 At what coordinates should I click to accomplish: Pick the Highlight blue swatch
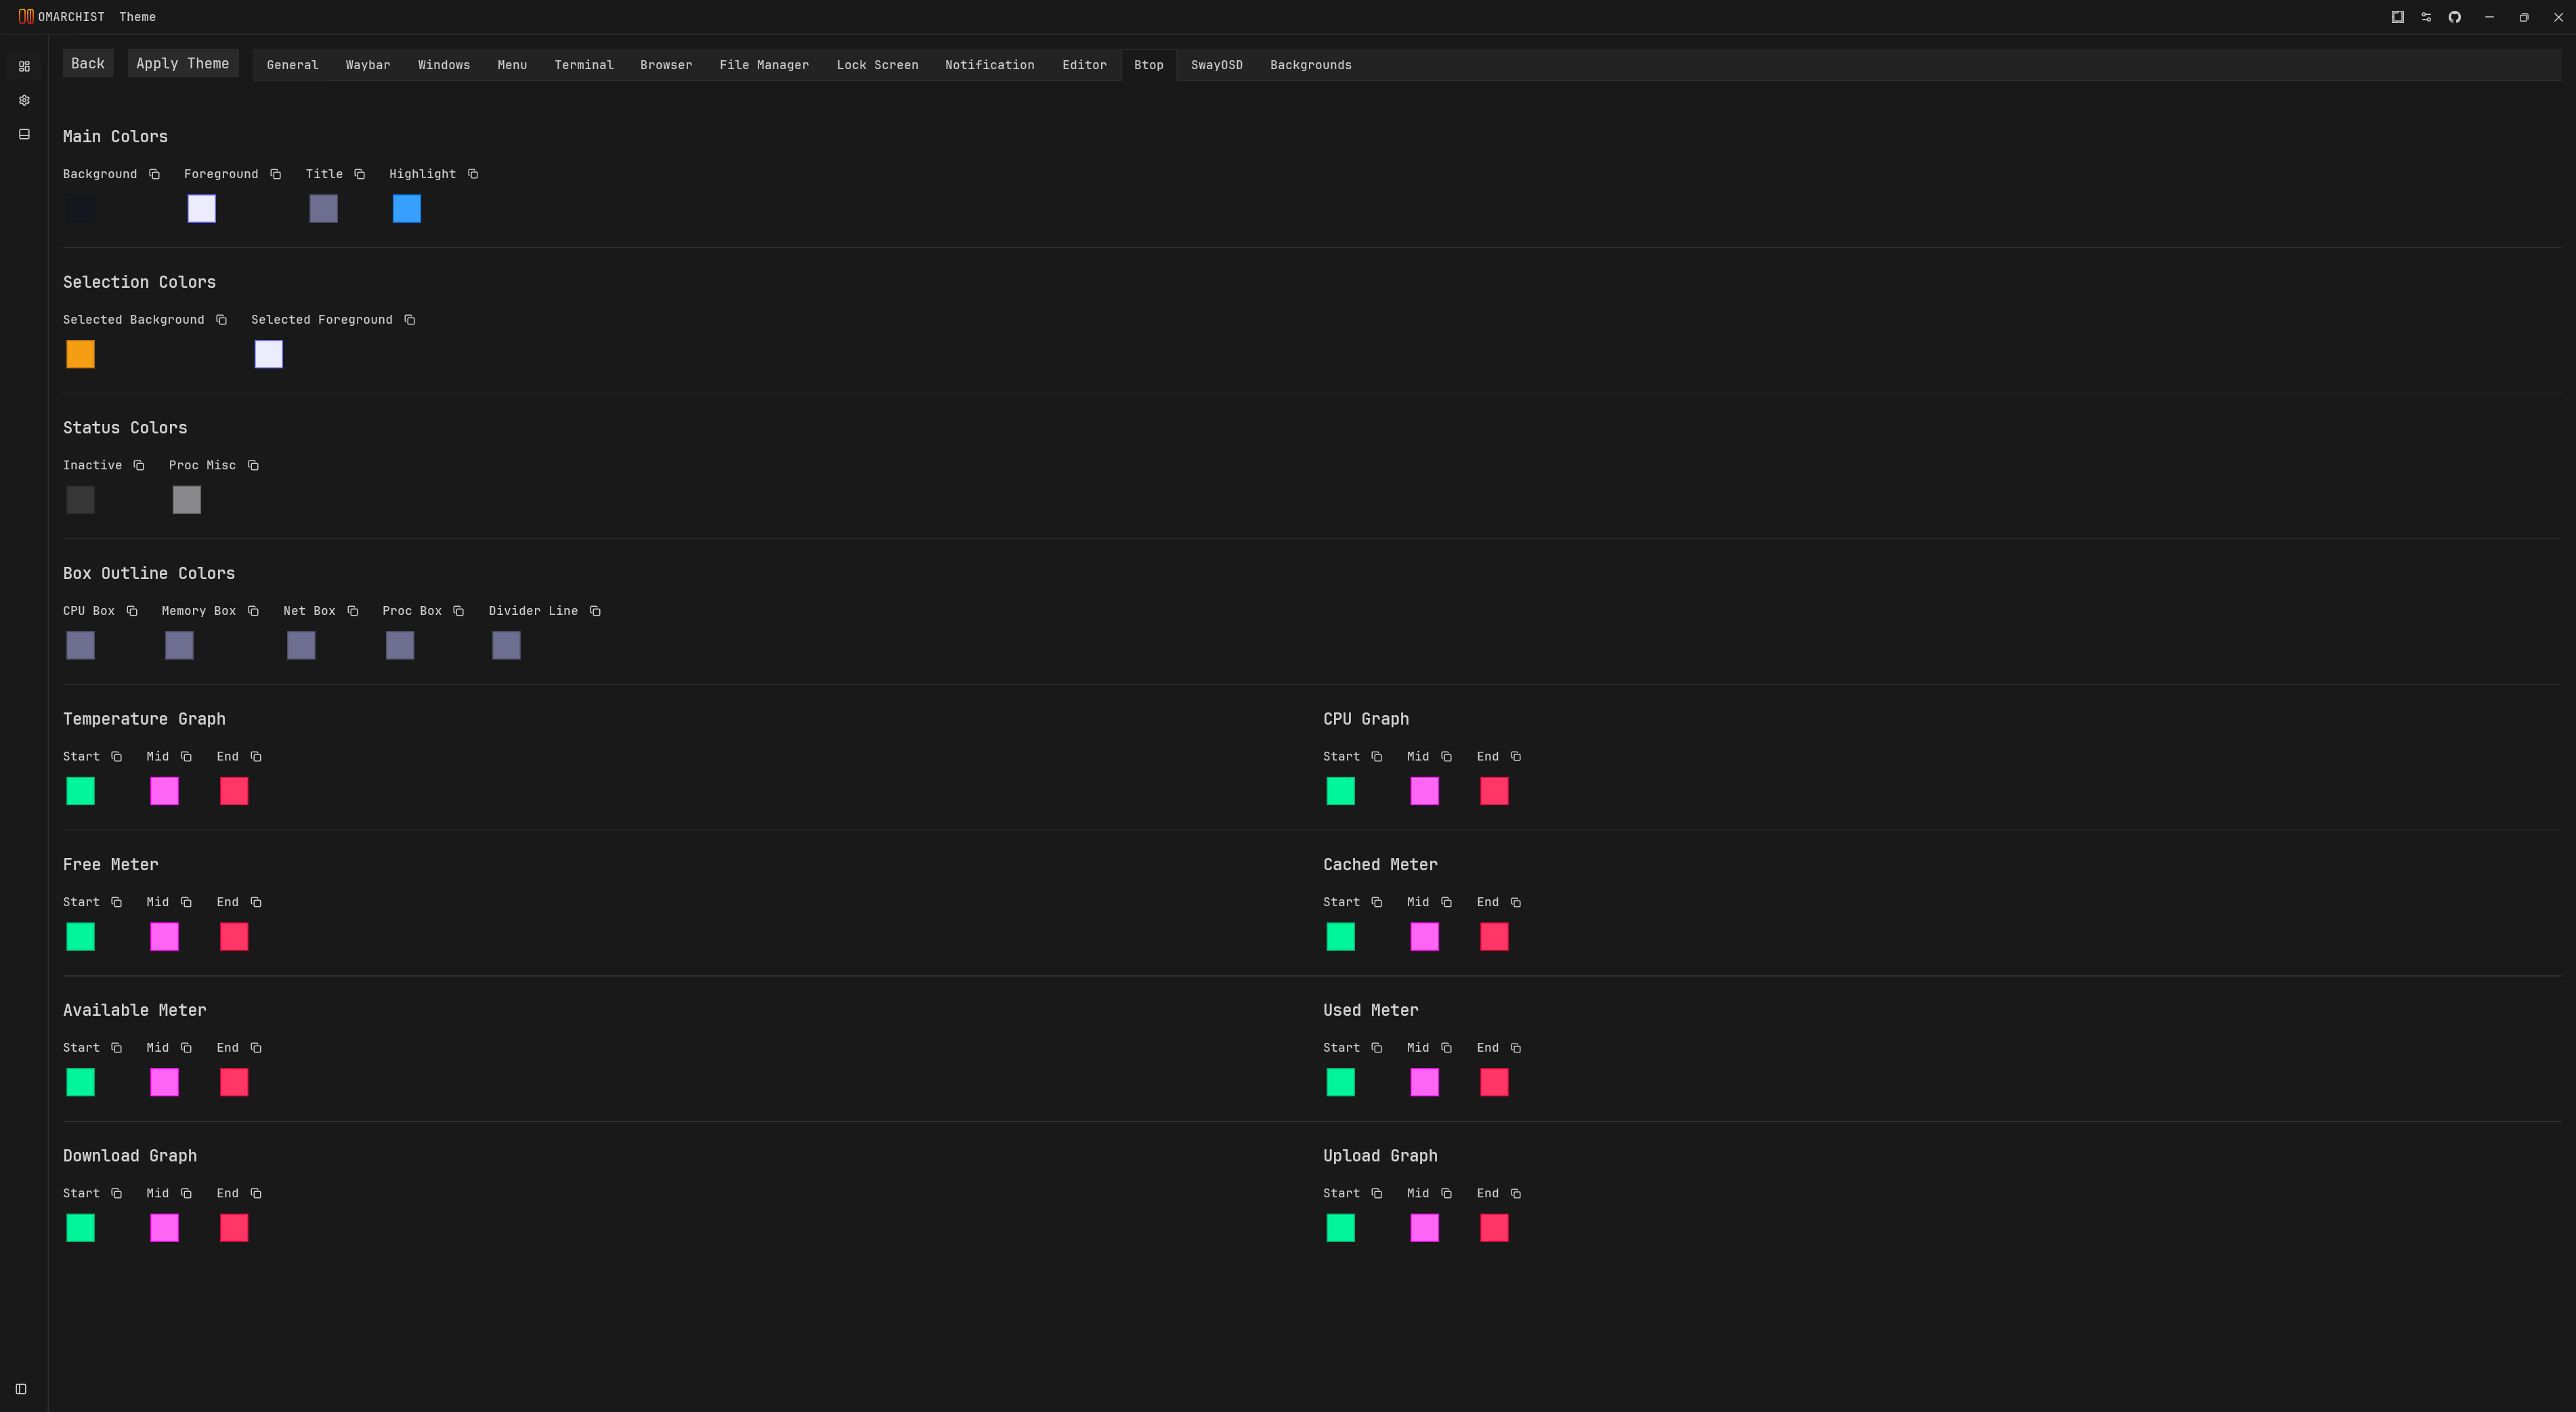(x=407, y=209)
